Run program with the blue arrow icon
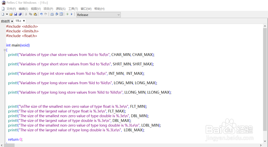Image resolution: width=268 pixels, height=147 pixels. tap(72, 14)
